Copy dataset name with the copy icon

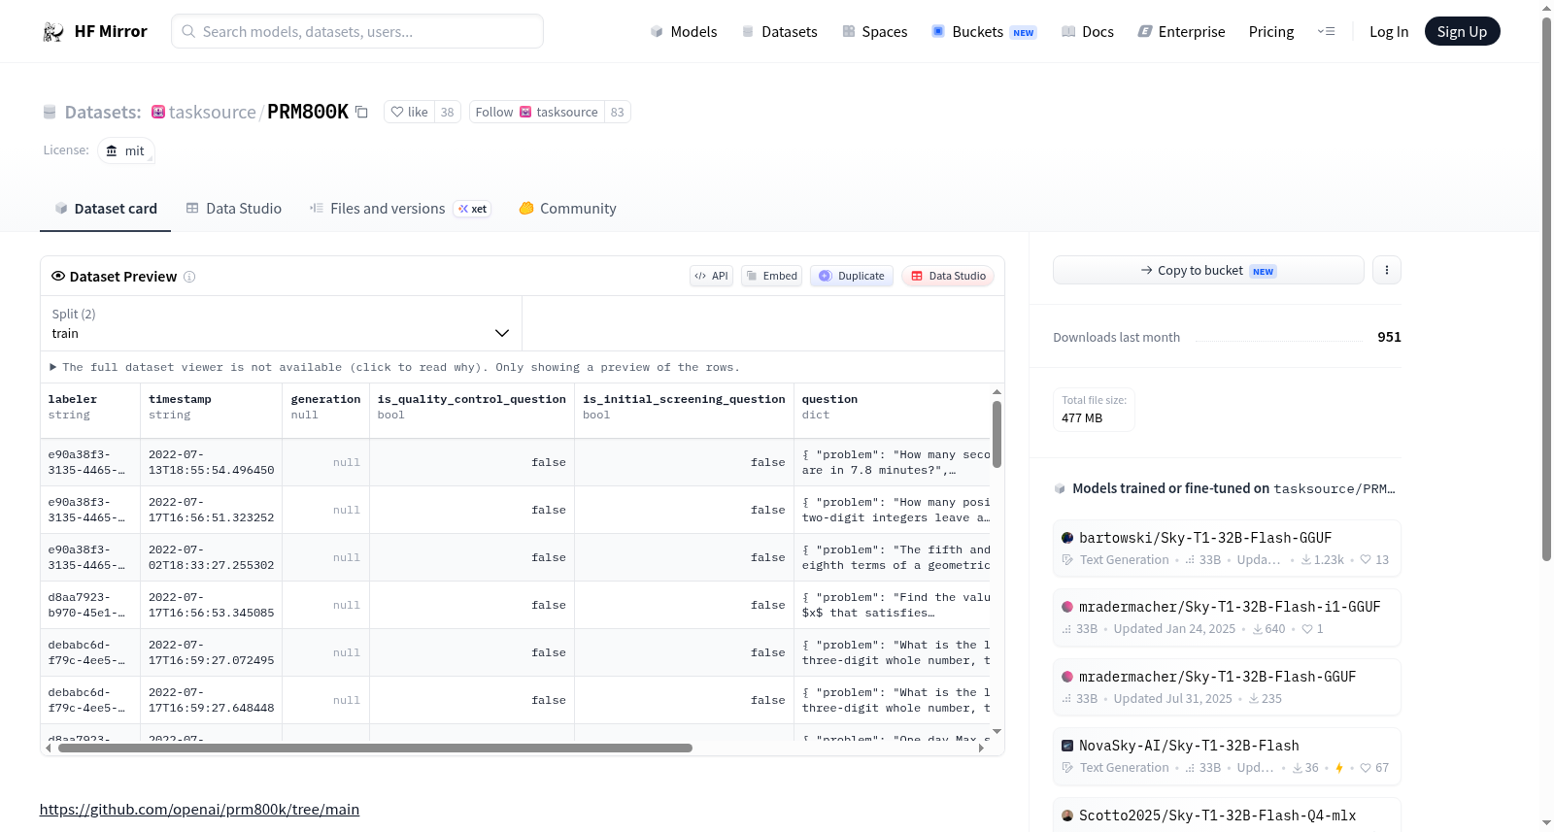(x=361, y=112)
